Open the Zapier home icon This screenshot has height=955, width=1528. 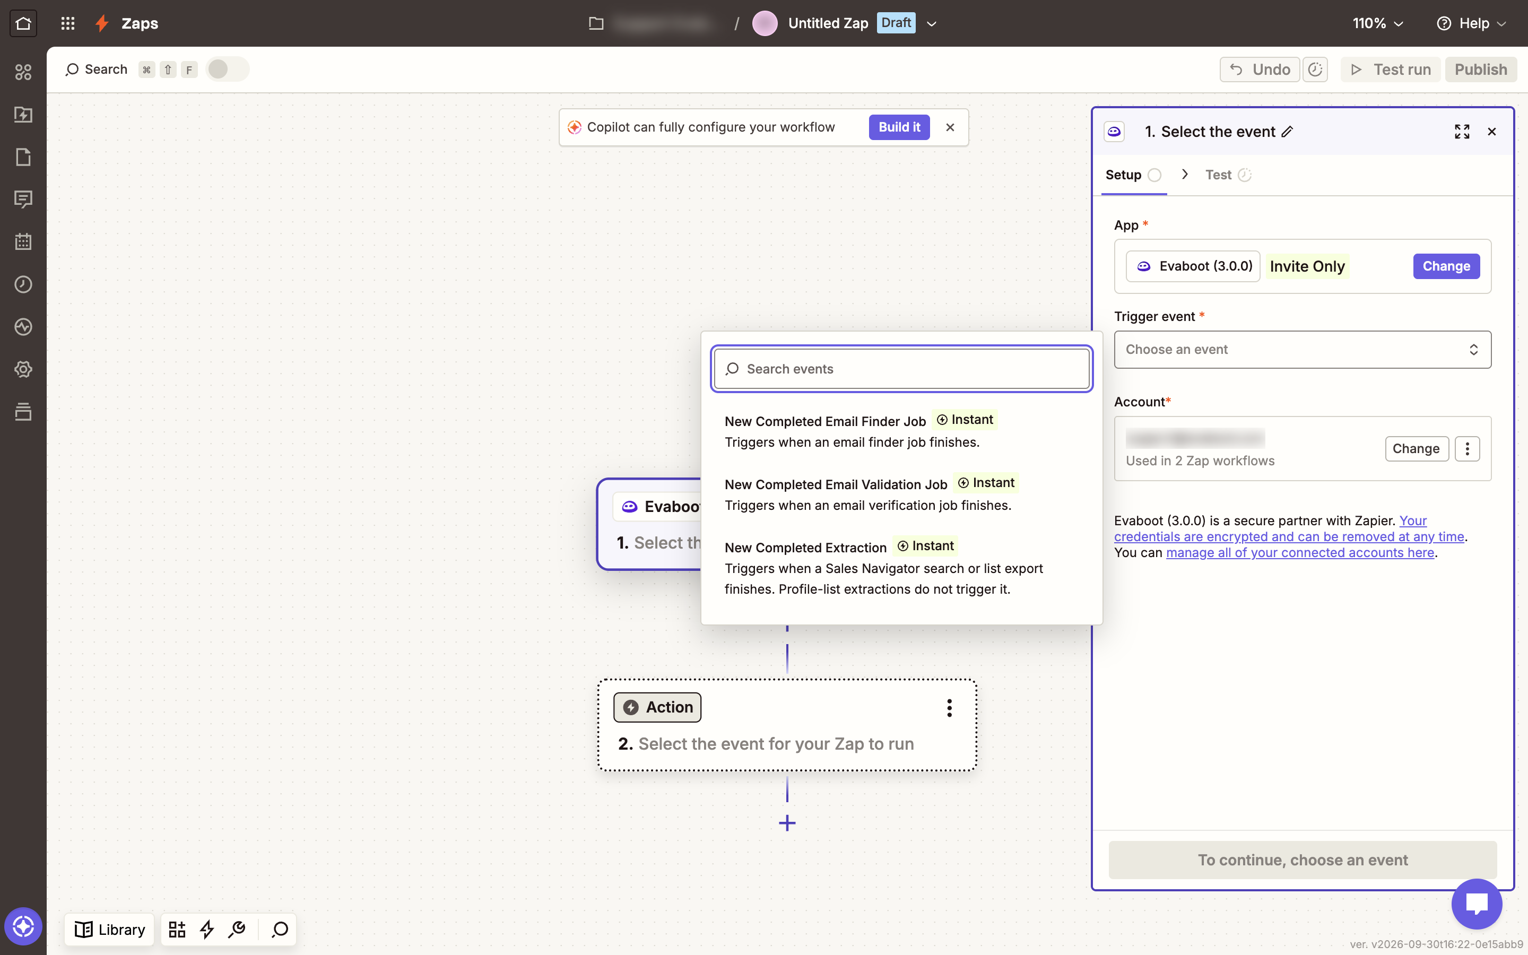(x=23, y=23)
